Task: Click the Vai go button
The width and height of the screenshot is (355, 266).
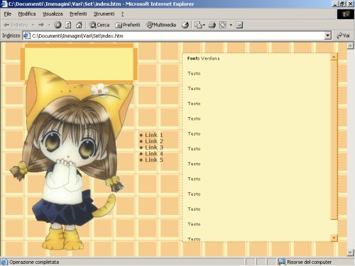Action: coord(343,35)
